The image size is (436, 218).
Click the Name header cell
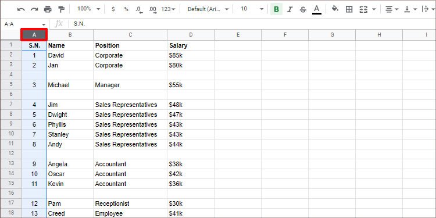point(70,45)
